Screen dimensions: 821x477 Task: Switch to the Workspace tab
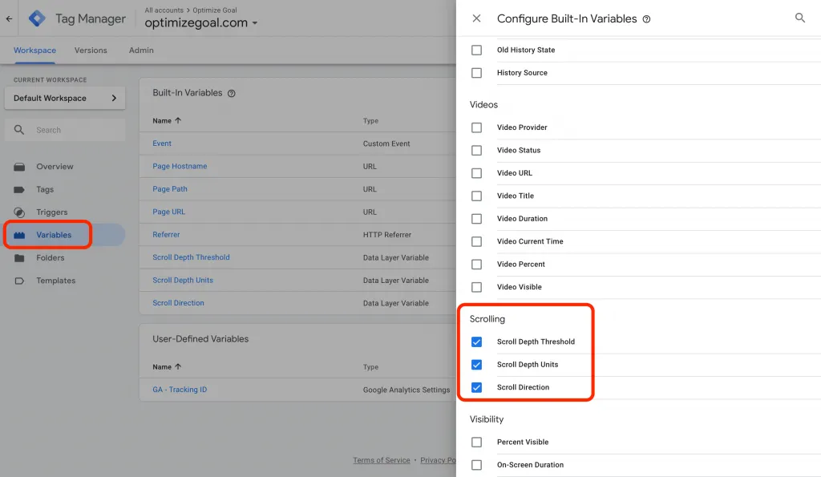[34, 51]
